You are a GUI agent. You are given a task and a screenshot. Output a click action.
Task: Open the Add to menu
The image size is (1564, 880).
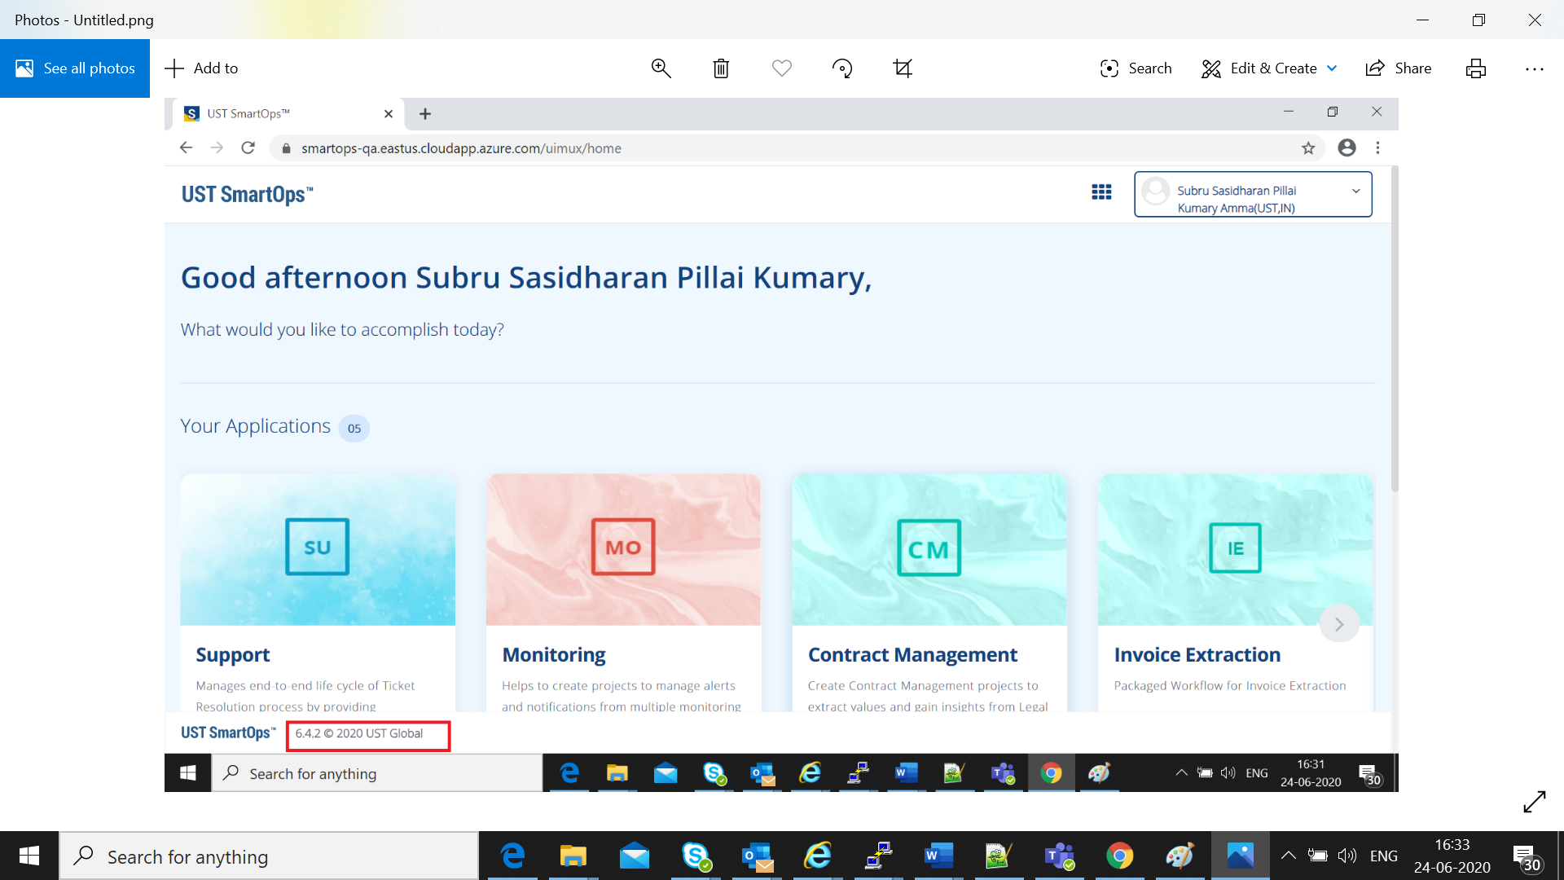click(201, 68)
